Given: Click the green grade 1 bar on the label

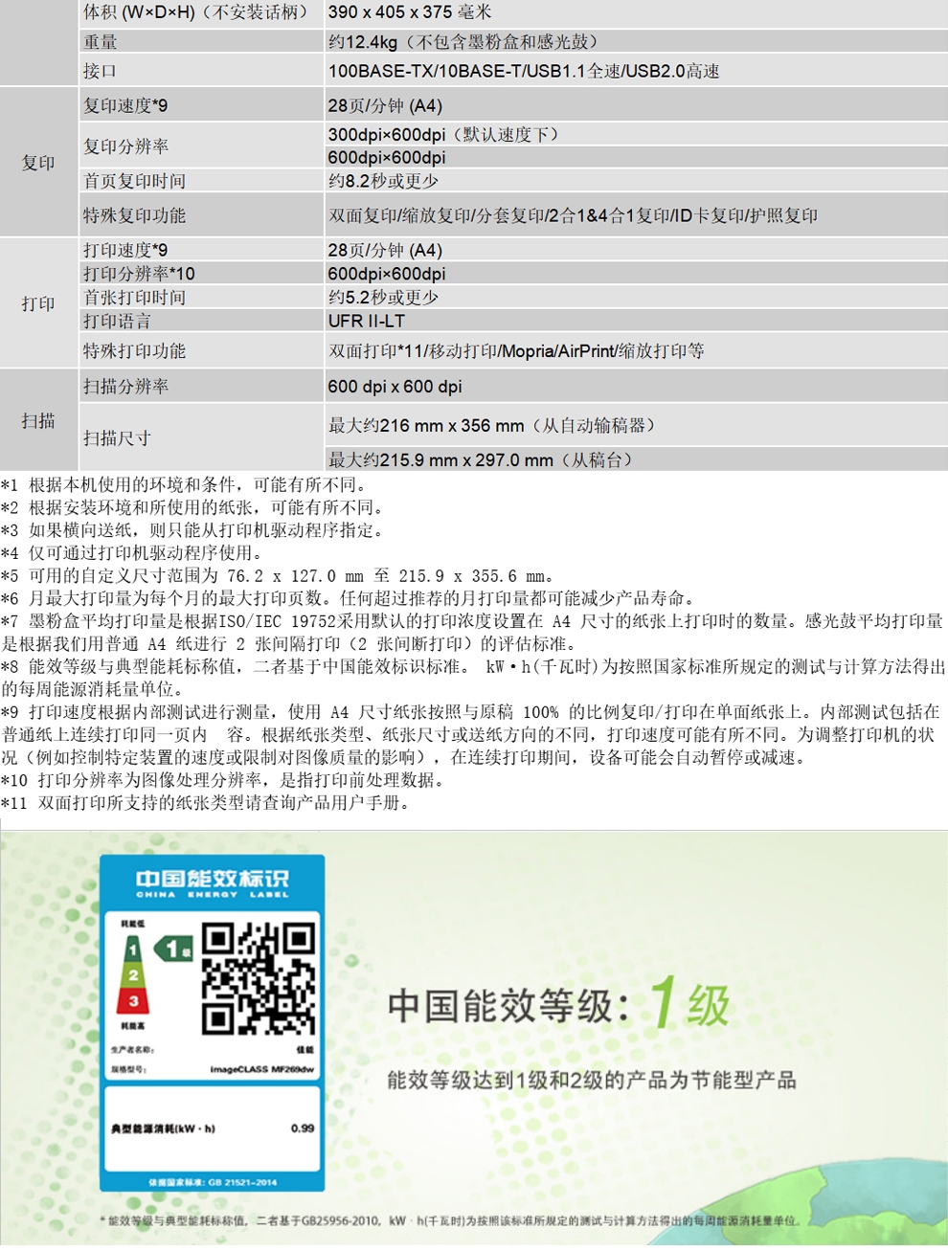Looking at the screenshot, I should point(133,949).
